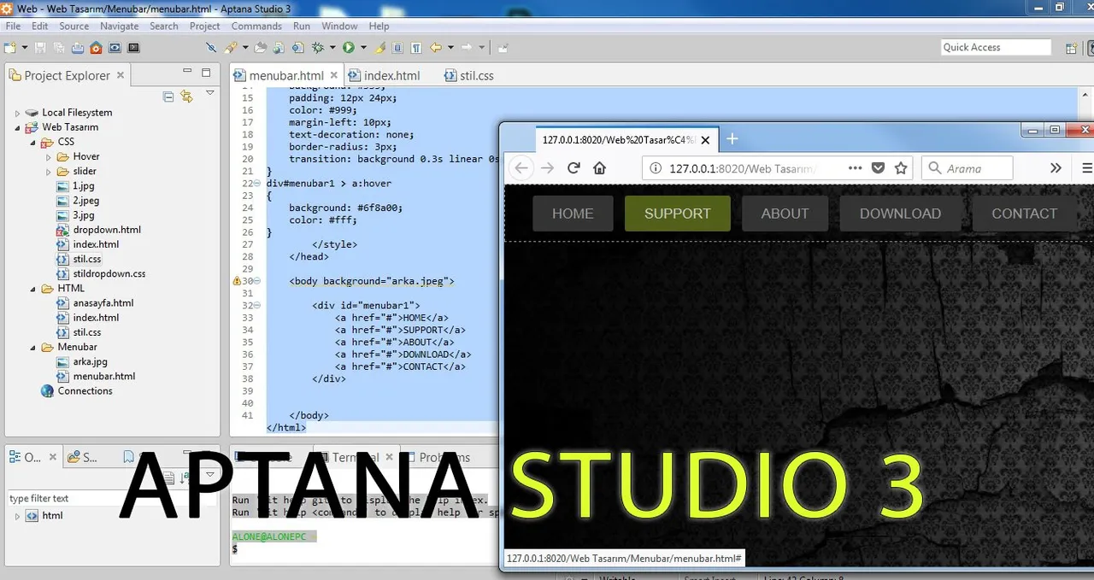1094x580 pixels.
Task: Click the Aptana start page house icon
Action: [x=96, y=48]
